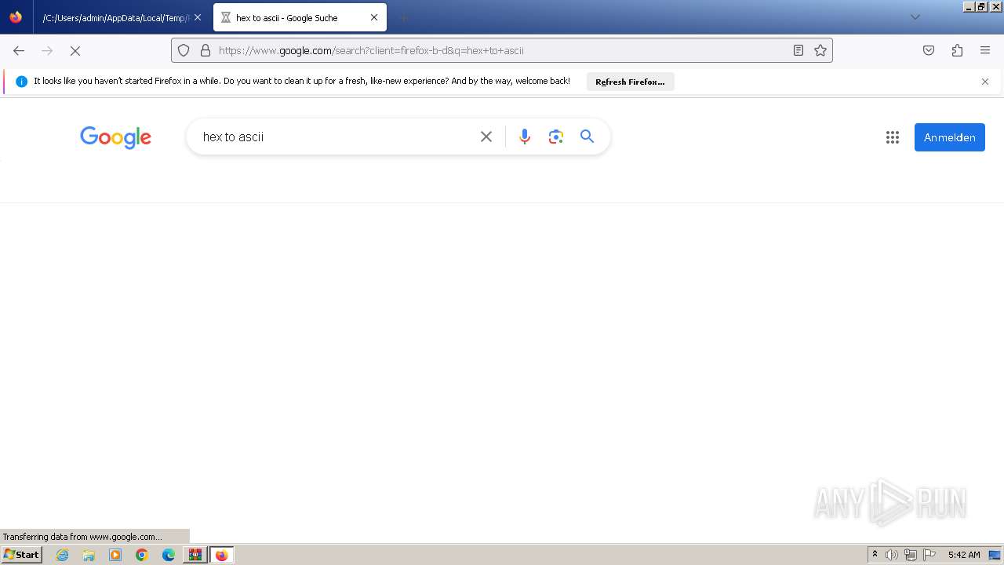Open File Explorer folder in taskbar
The image size is (1004, 565).
pos(89,555)
